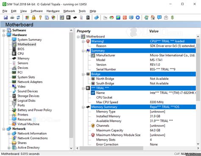Click the blue landscape picture toolbar icon

(118, 17)
